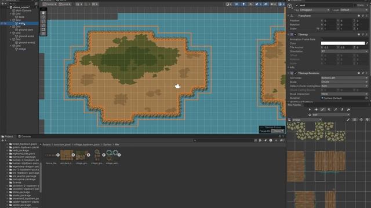Open the Orientation XY dropdown

click(x=344, y=51)
